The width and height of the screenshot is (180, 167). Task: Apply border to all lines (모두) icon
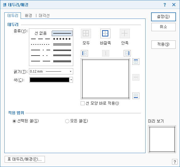(x=86, y=34)
